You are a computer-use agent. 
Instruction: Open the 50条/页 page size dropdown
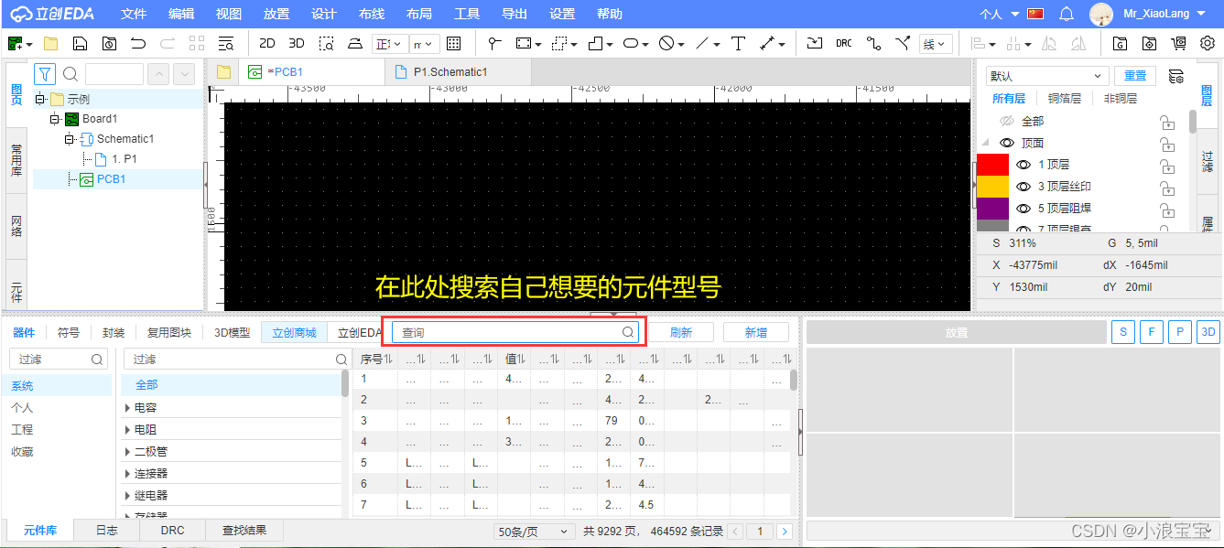pyautogui.click(x=535, y=532)
